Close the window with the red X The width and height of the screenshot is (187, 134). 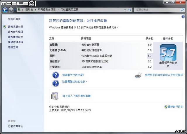pyautogui.click(x=181, y=2)
